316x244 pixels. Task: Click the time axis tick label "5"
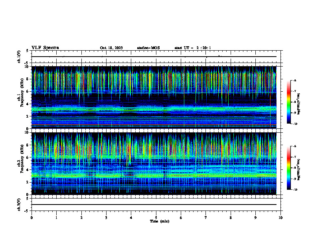[x=156, y=218]
